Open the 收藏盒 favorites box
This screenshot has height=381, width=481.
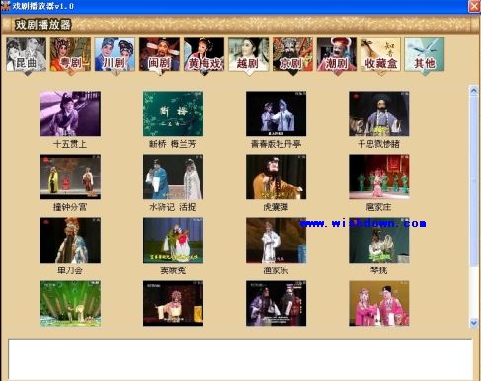click(x=380, y=54)
